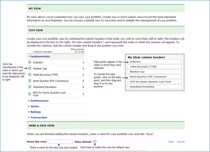Expand the Ratings section
210x152 pixels.
35,112
